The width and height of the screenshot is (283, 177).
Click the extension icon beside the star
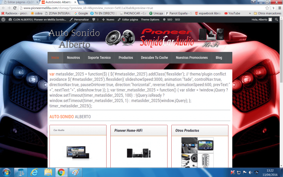(273, 8)
